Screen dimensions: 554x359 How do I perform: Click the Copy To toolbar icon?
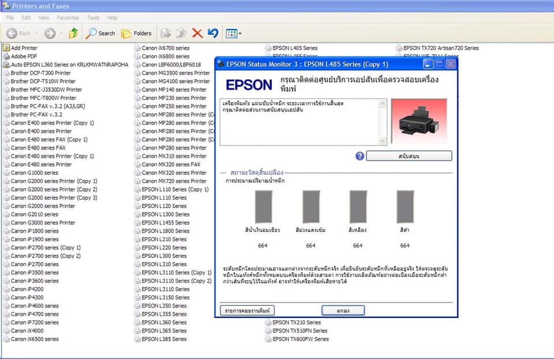(181, 33)
